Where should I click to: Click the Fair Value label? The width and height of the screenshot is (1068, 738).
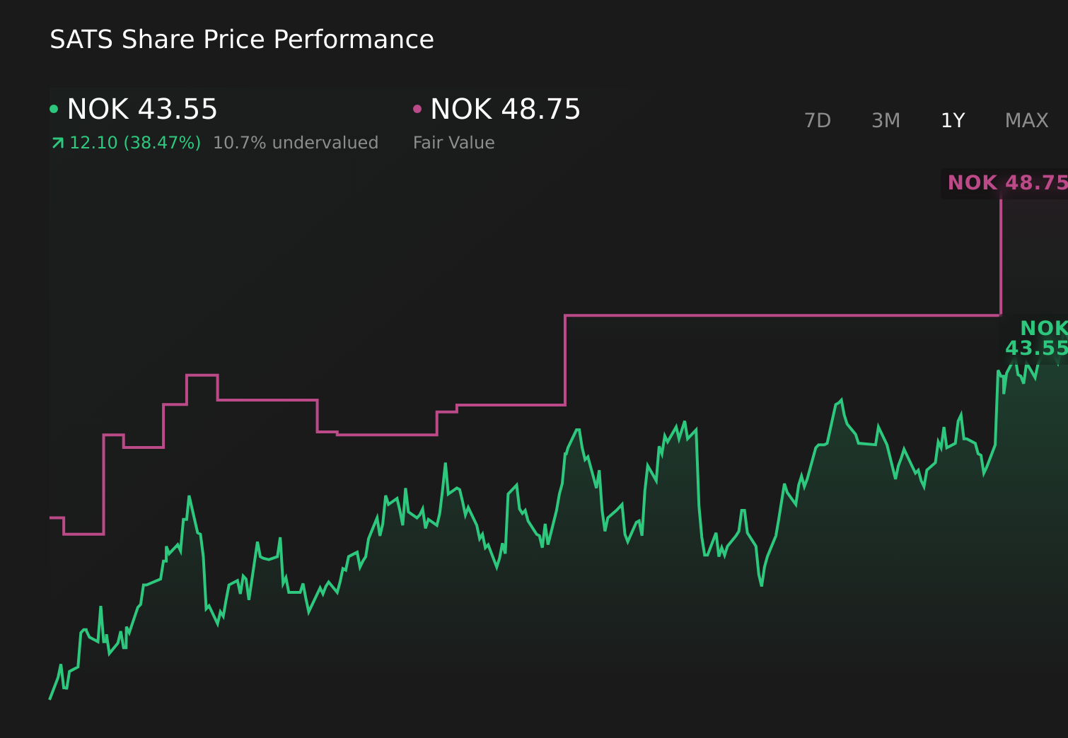point(453,143)
